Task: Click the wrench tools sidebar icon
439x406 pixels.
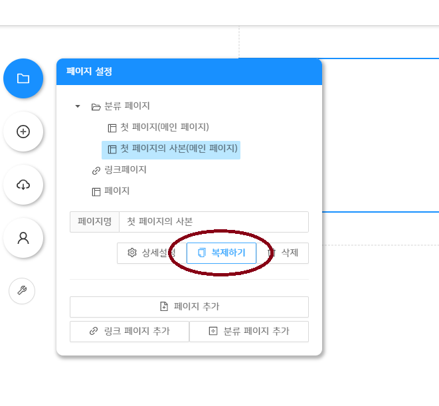Action: tap(22, 291)
